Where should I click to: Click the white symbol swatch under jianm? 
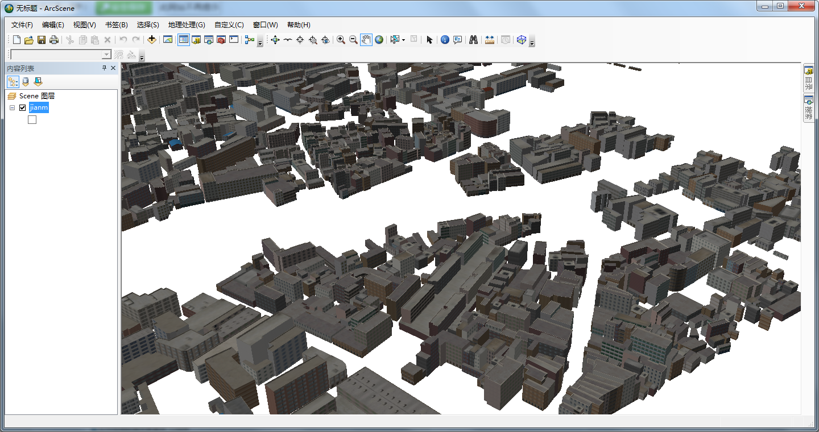point(32,120)
